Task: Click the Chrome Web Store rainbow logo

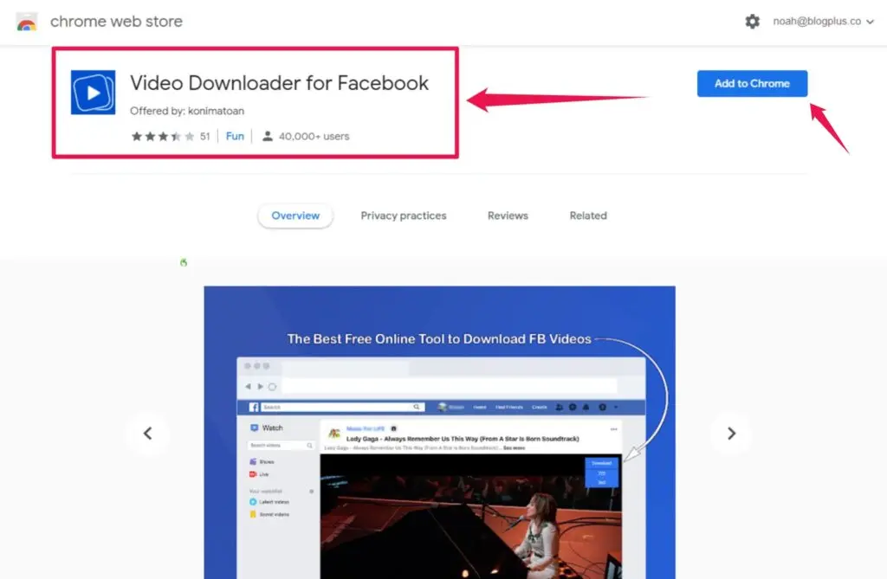Action: point(27,22)
